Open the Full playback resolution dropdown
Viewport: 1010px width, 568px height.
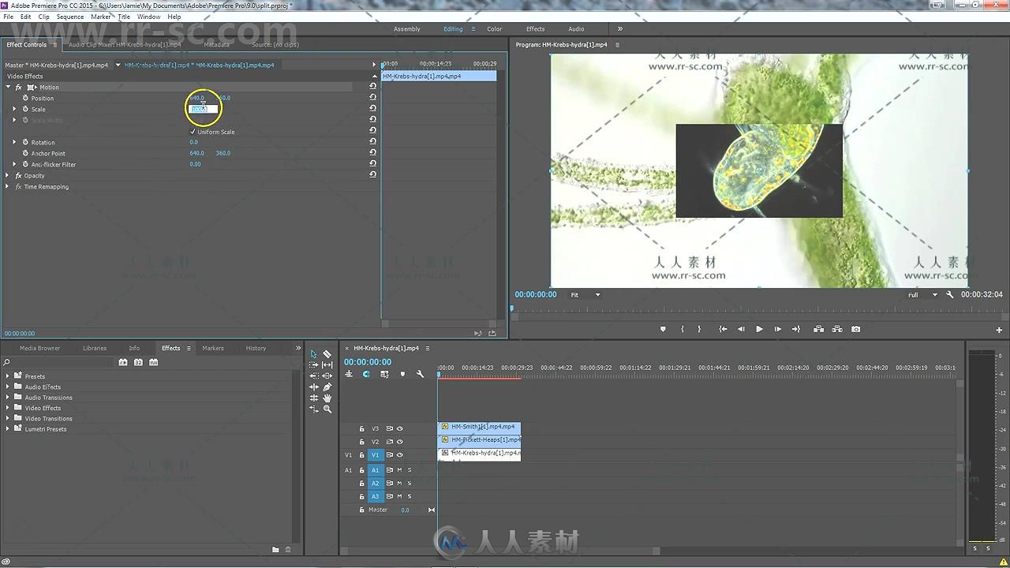tap(922, 295)
